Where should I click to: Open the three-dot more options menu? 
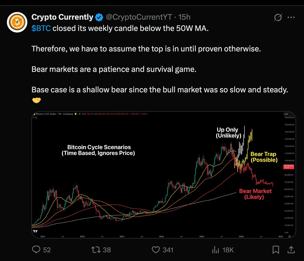pyautogui.click(x=291, y=17)
